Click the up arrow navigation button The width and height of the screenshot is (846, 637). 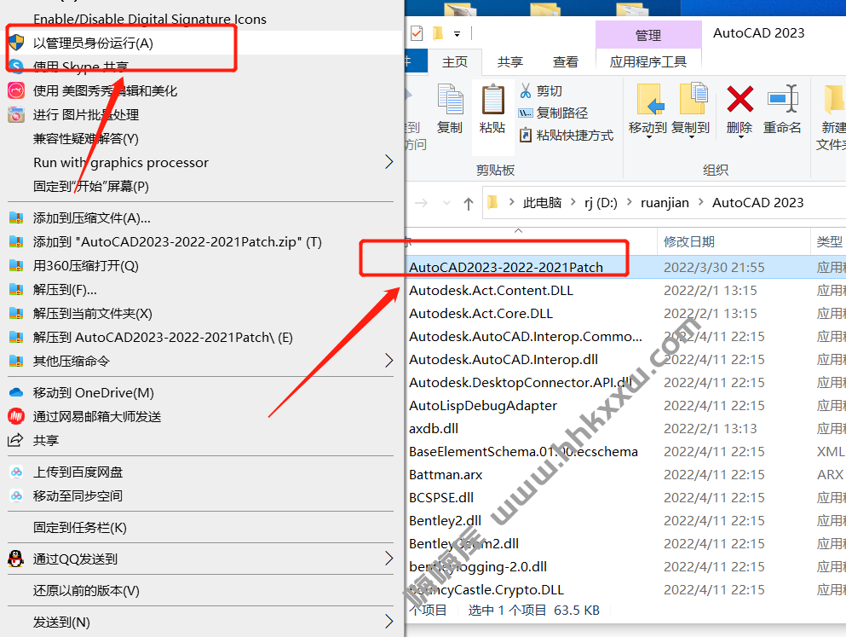coord(469,204)
